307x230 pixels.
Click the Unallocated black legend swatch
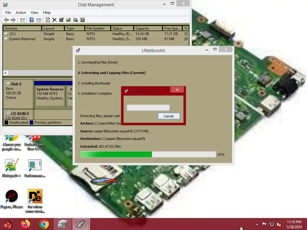6,122
